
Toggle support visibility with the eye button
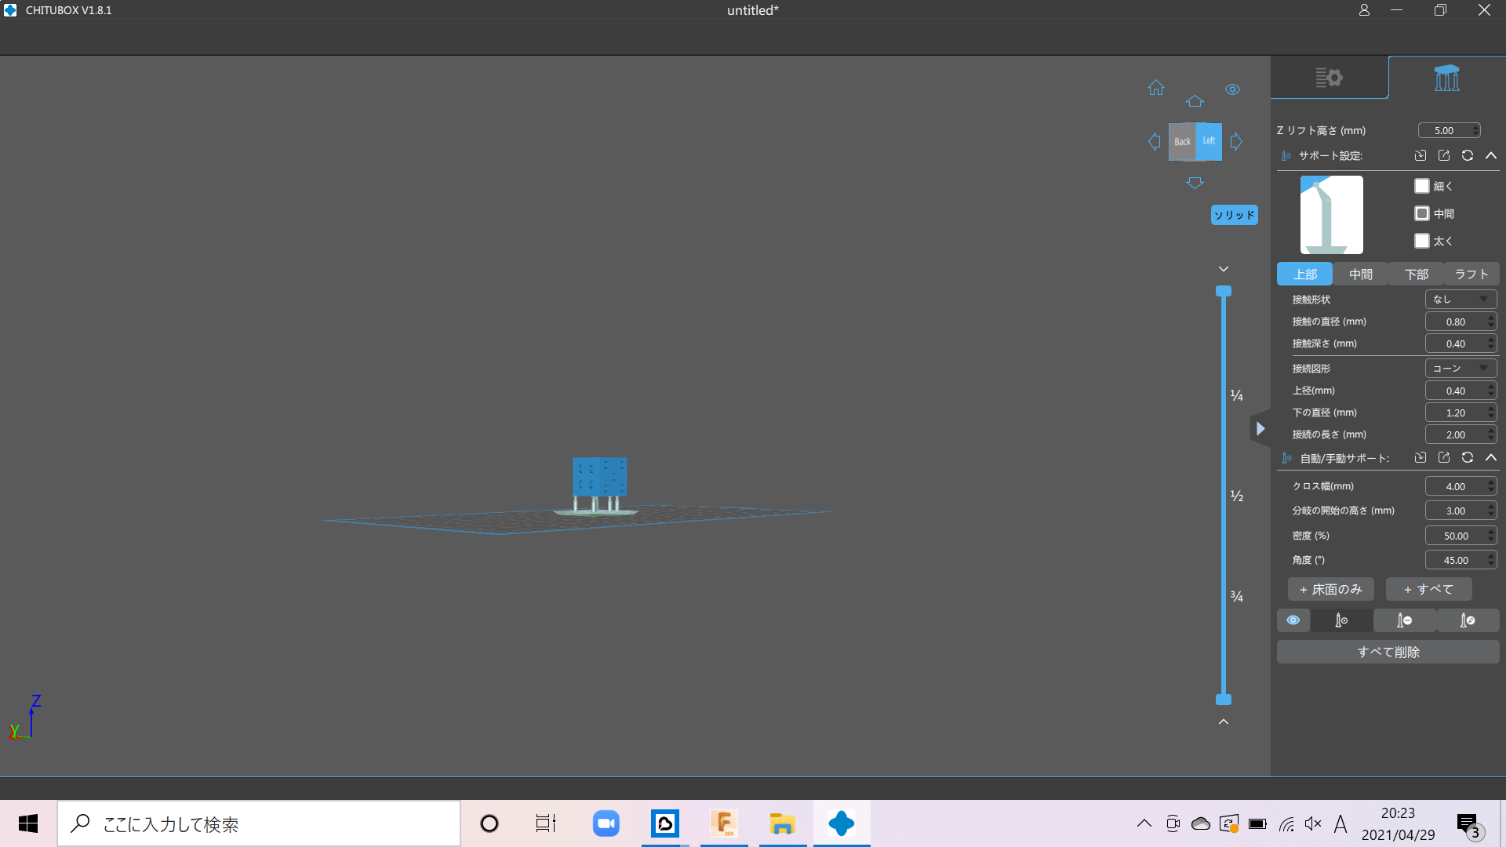[x=1293, y=620]
